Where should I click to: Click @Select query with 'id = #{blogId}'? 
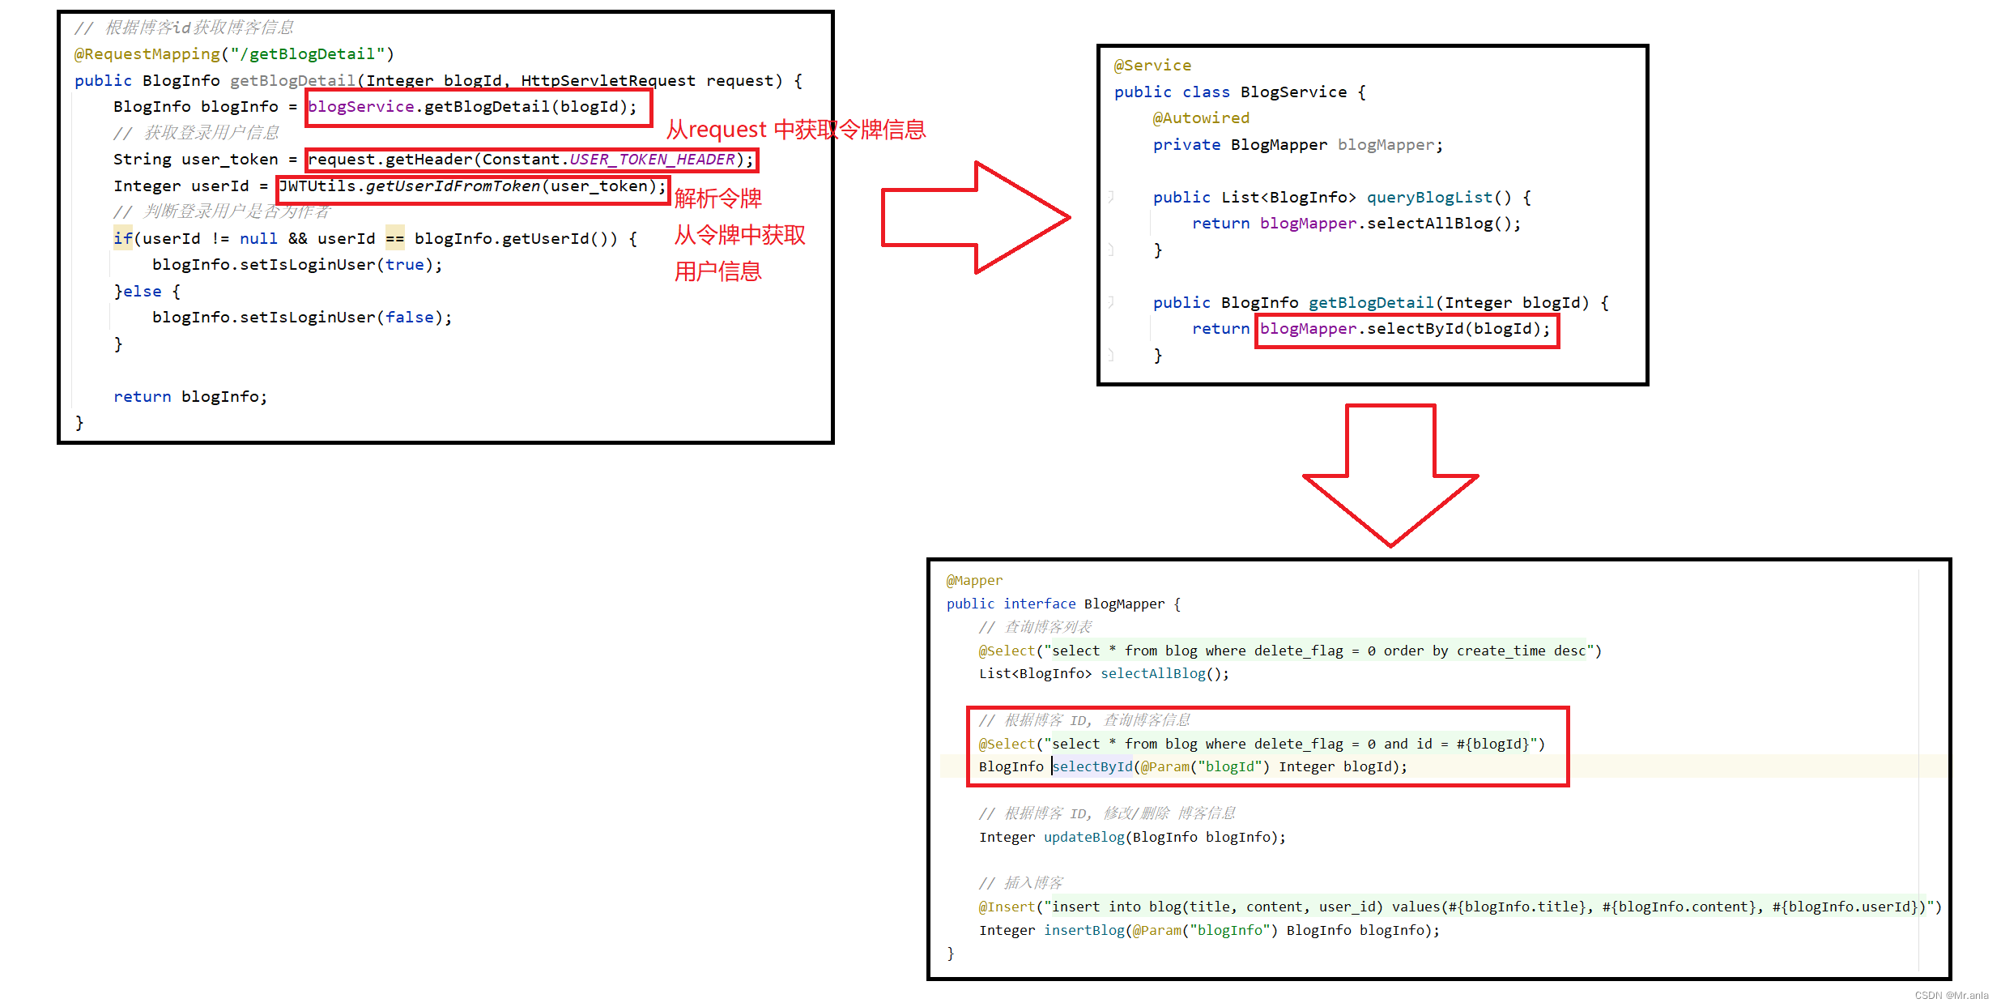pos(1262,745)
